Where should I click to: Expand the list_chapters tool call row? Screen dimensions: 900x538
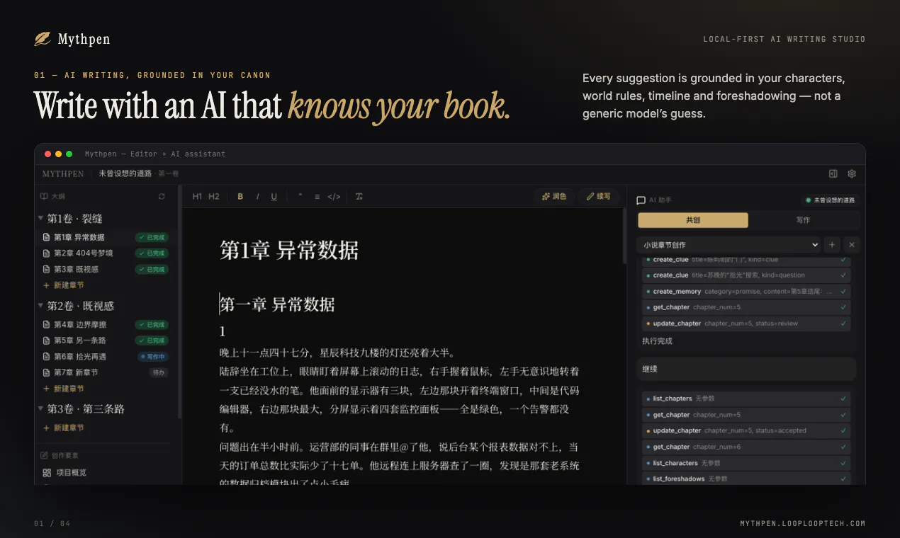click(746, 399)
